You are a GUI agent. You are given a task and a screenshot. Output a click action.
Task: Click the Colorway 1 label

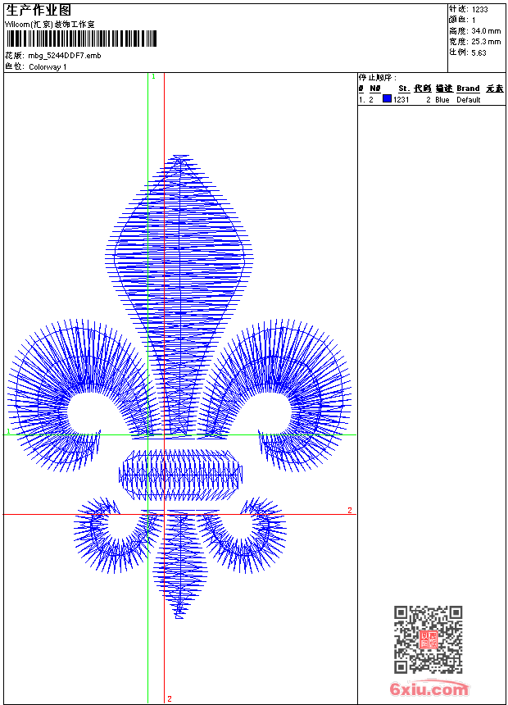[48, 66]
